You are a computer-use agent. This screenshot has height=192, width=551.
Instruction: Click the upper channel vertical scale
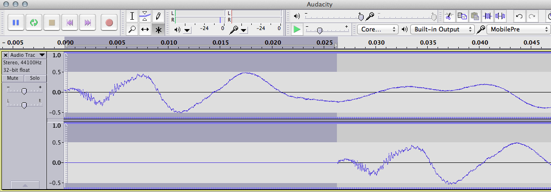tap(56, 85)
